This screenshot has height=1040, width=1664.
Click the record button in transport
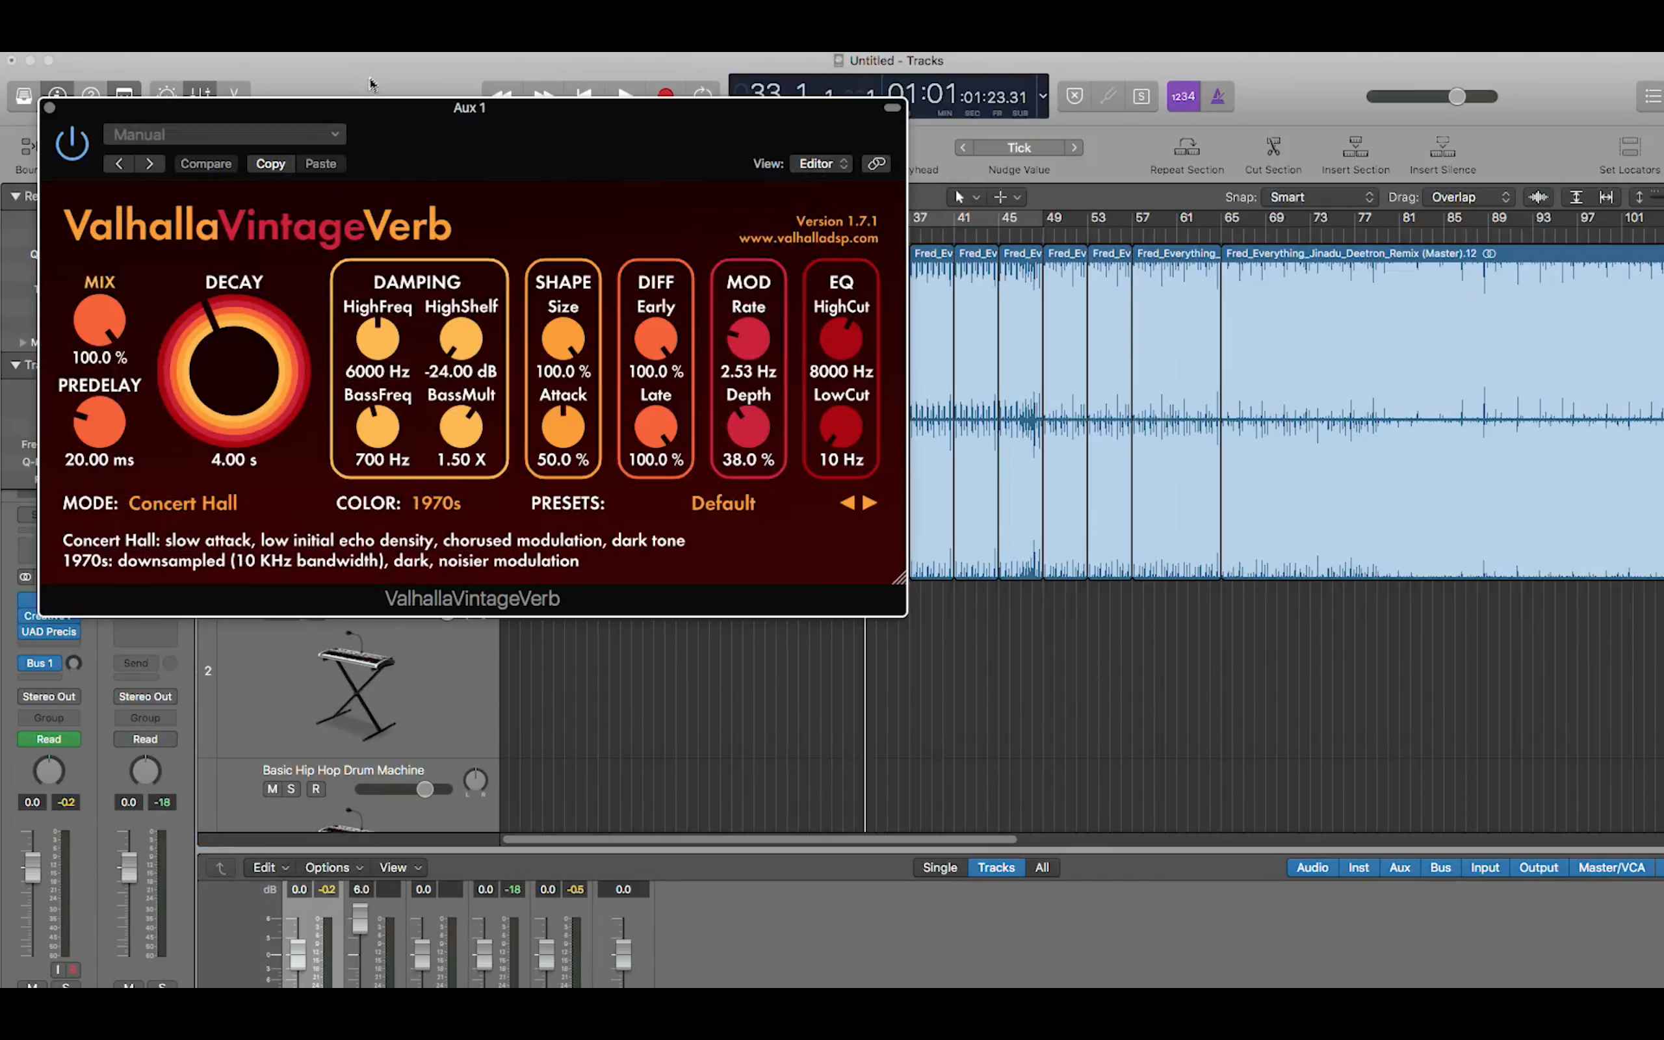pos(665,94)
